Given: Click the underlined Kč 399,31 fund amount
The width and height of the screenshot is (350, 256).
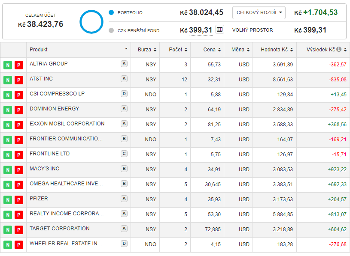Looking at the screenshot, I should (196, 30).
